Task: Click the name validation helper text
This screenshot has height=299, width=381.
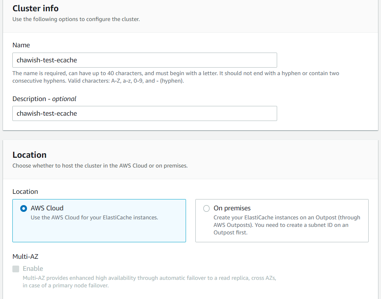Action: pyautogui.click(x=176, y=77)
